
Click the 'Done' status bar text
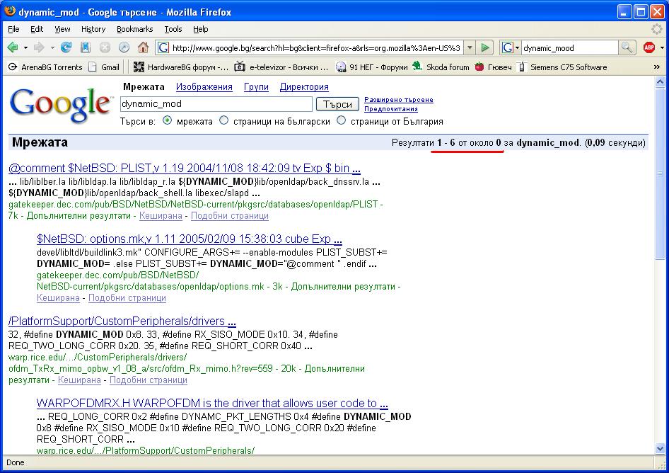16,462
